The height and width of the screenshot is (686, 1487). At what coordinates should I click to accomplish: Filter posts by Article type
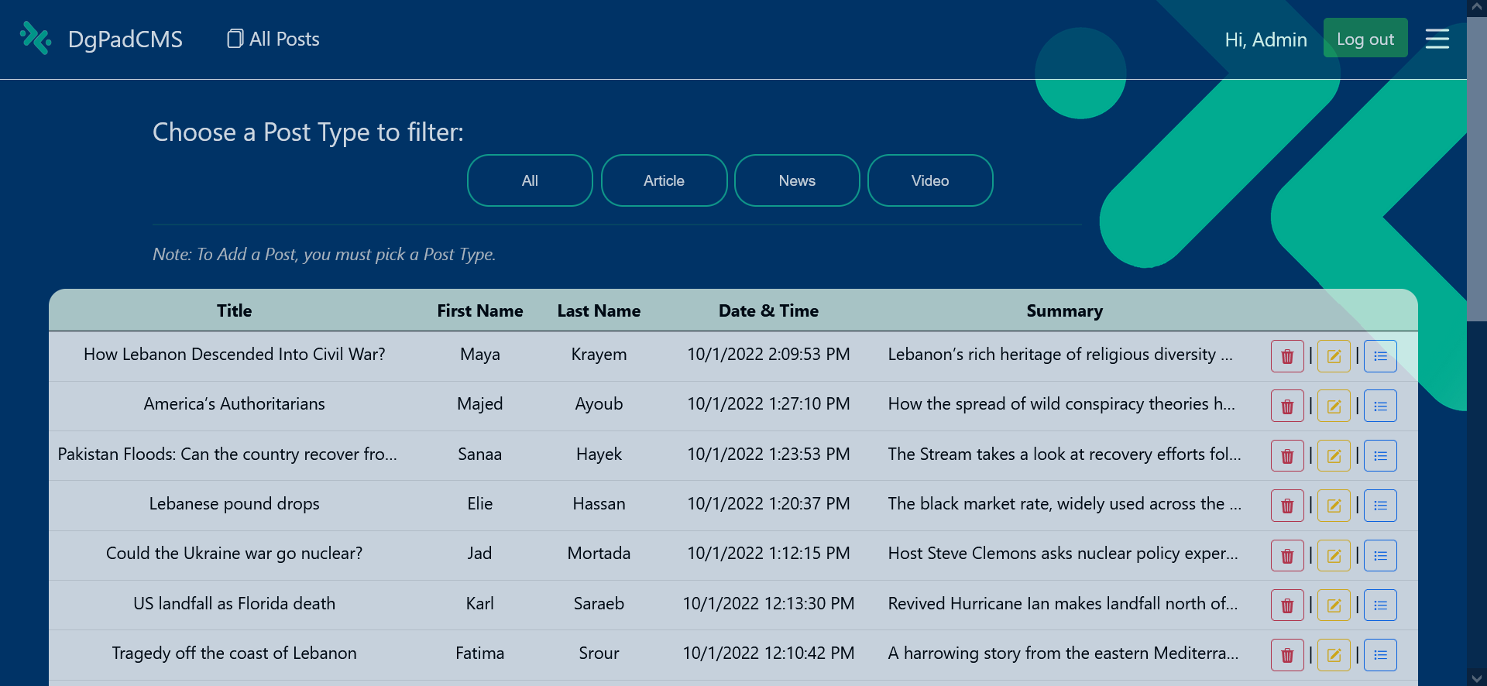click(x=664, y=180)
